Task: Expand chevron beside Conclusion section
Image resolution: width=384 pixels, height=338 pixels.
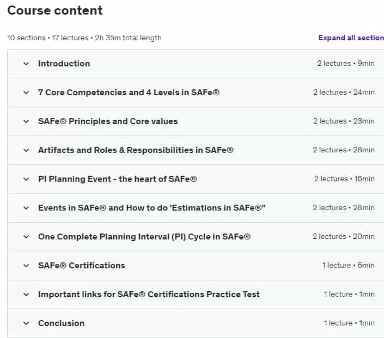Action: [x=26, y=323]
